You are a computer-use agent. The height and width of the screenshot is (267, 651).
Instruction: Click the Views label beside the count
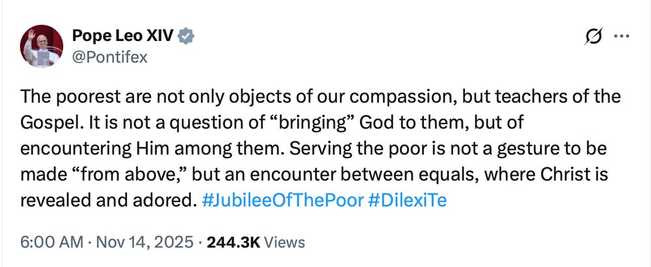(284, 242)
